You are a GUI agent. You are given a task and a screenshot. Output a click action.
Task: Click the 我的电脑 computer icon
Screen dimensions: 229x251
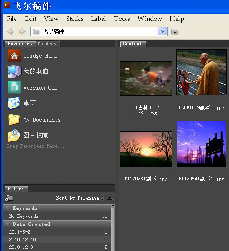click(14, 71)
